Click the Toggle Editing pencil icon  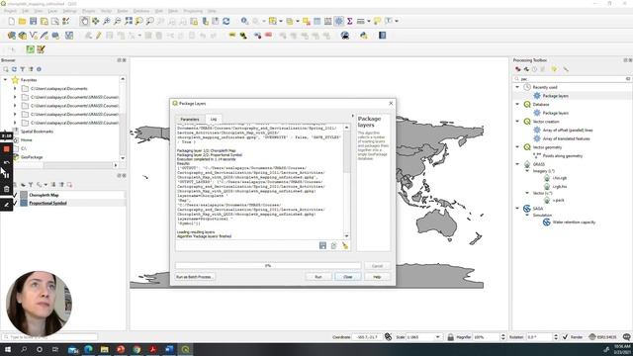click(99, 36)
